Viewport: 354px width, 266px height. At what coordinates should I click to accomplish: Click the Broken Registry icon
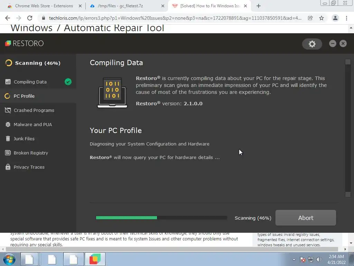(x=8, y=153)
